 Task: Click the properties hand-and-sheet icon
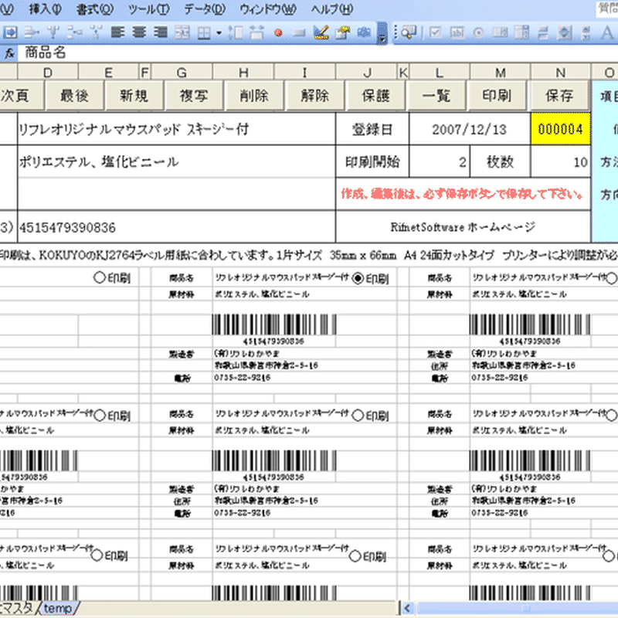[343, 32]
